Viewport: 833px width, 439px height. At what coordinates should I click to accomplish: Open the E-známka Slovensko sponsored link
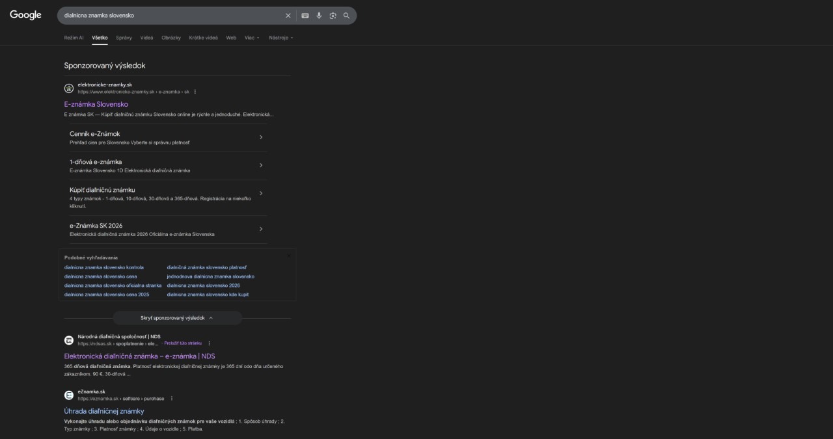tap(96, 104)
